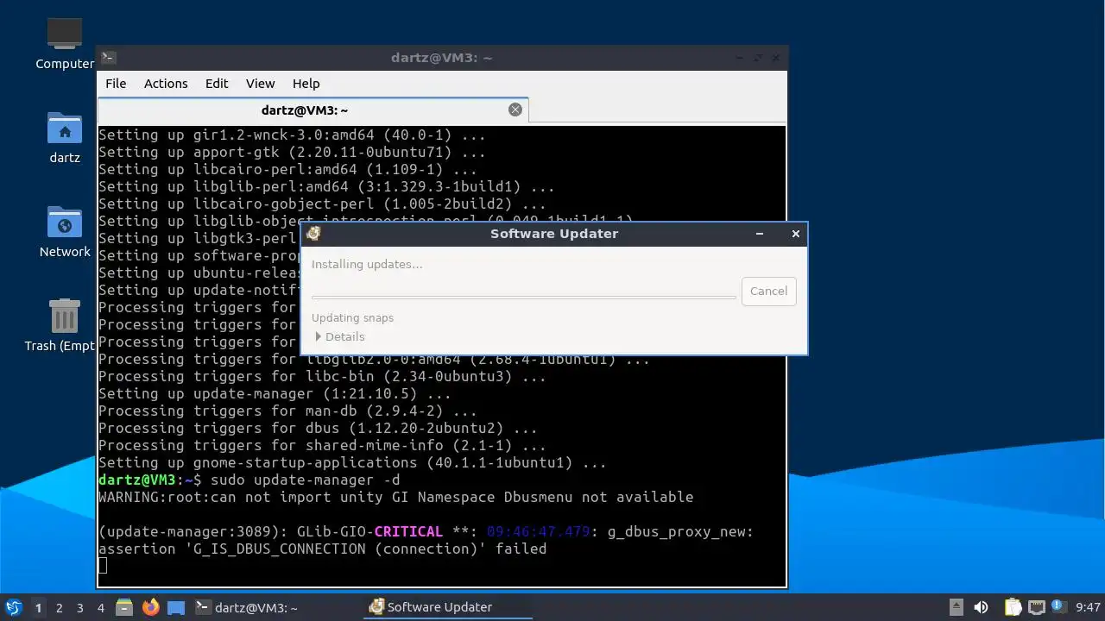Open the dartz home folder icon

[65, 129]
